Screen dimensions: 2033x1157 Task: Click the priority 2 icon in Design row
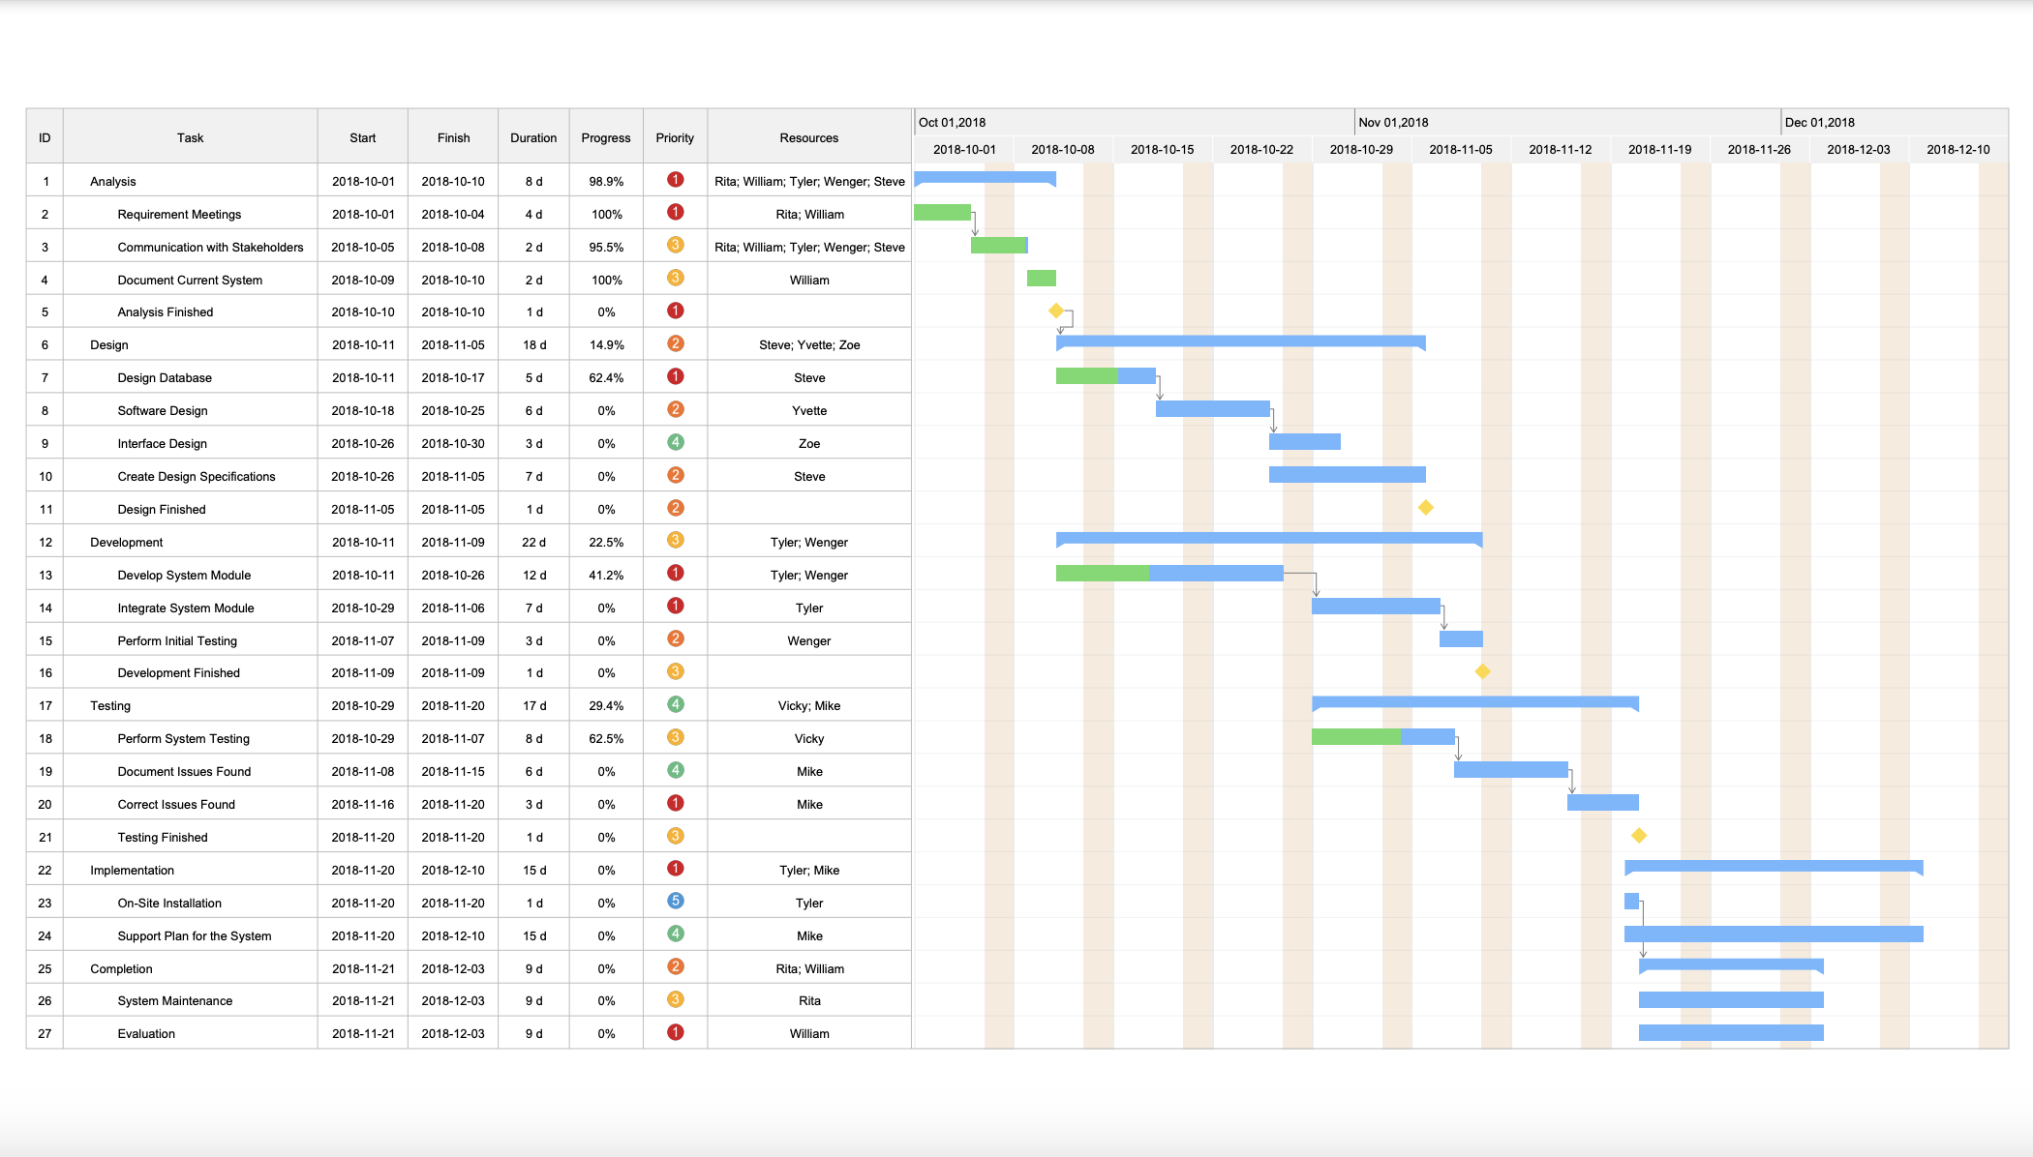[x=676, y=343]
